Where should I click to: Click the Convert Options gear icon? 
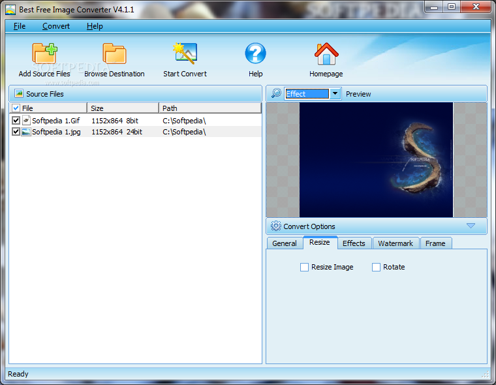[276, 226]
